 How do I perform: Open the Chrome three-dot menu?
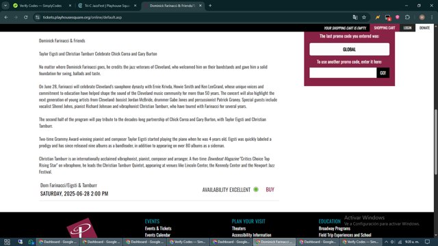pyautogui.click(x=432, y=17)
